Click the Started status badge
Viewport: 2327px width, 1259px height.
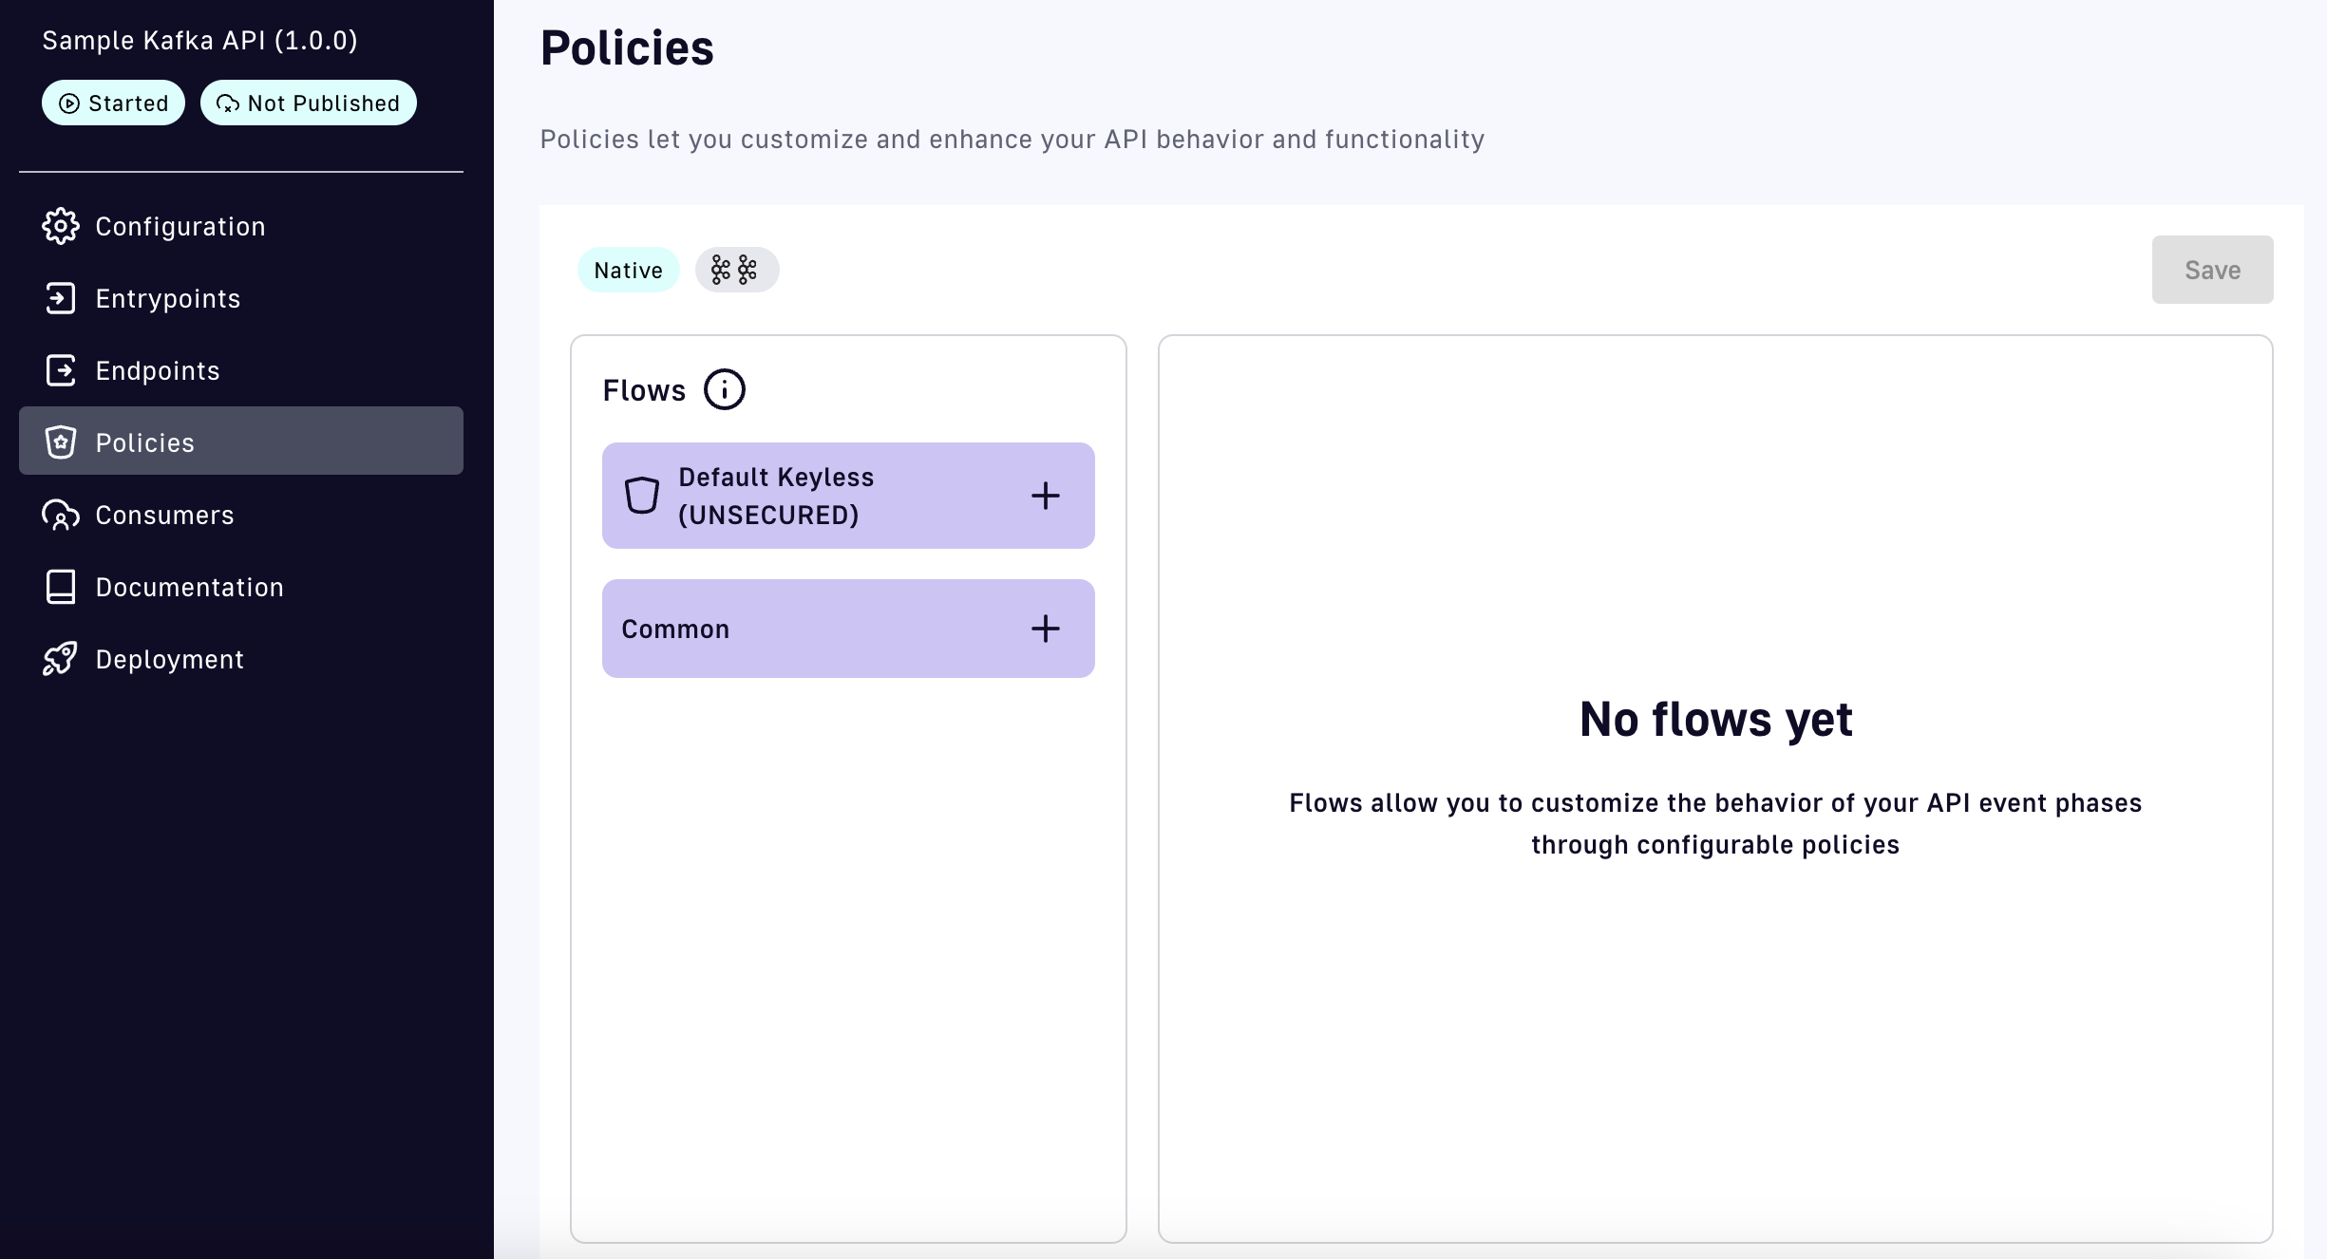click(x=113, y=103)
